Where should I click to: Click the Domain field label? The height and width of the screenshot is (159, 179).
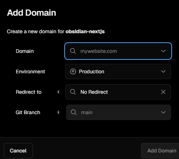[x=25, y=51]
